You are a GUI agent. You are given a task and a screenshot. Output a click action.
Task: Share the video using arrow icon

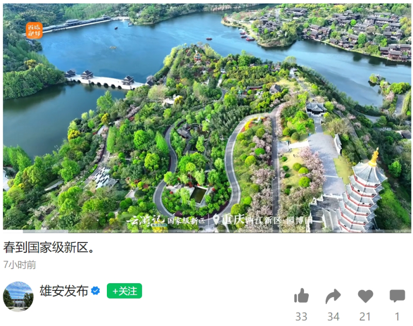[333, 296]
